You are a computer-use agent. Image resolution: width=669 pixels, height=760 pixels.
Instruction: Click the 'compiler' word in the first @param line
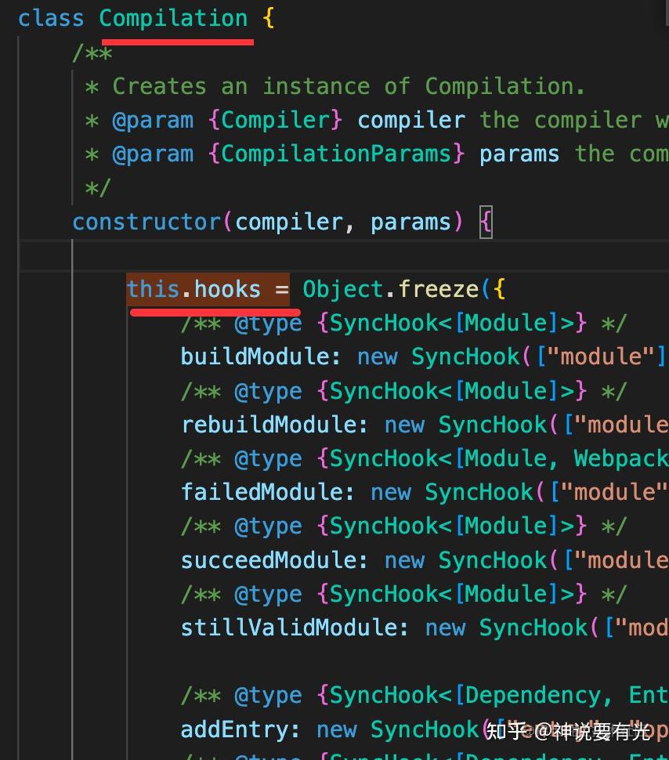click(x=411, y=120)
